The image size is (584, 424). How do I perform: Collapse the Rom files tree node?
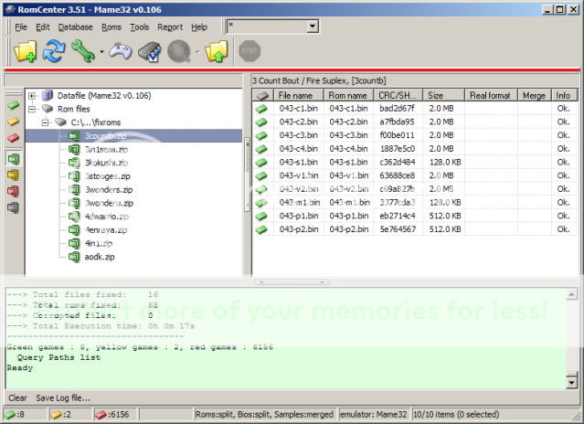coord(33,109)
